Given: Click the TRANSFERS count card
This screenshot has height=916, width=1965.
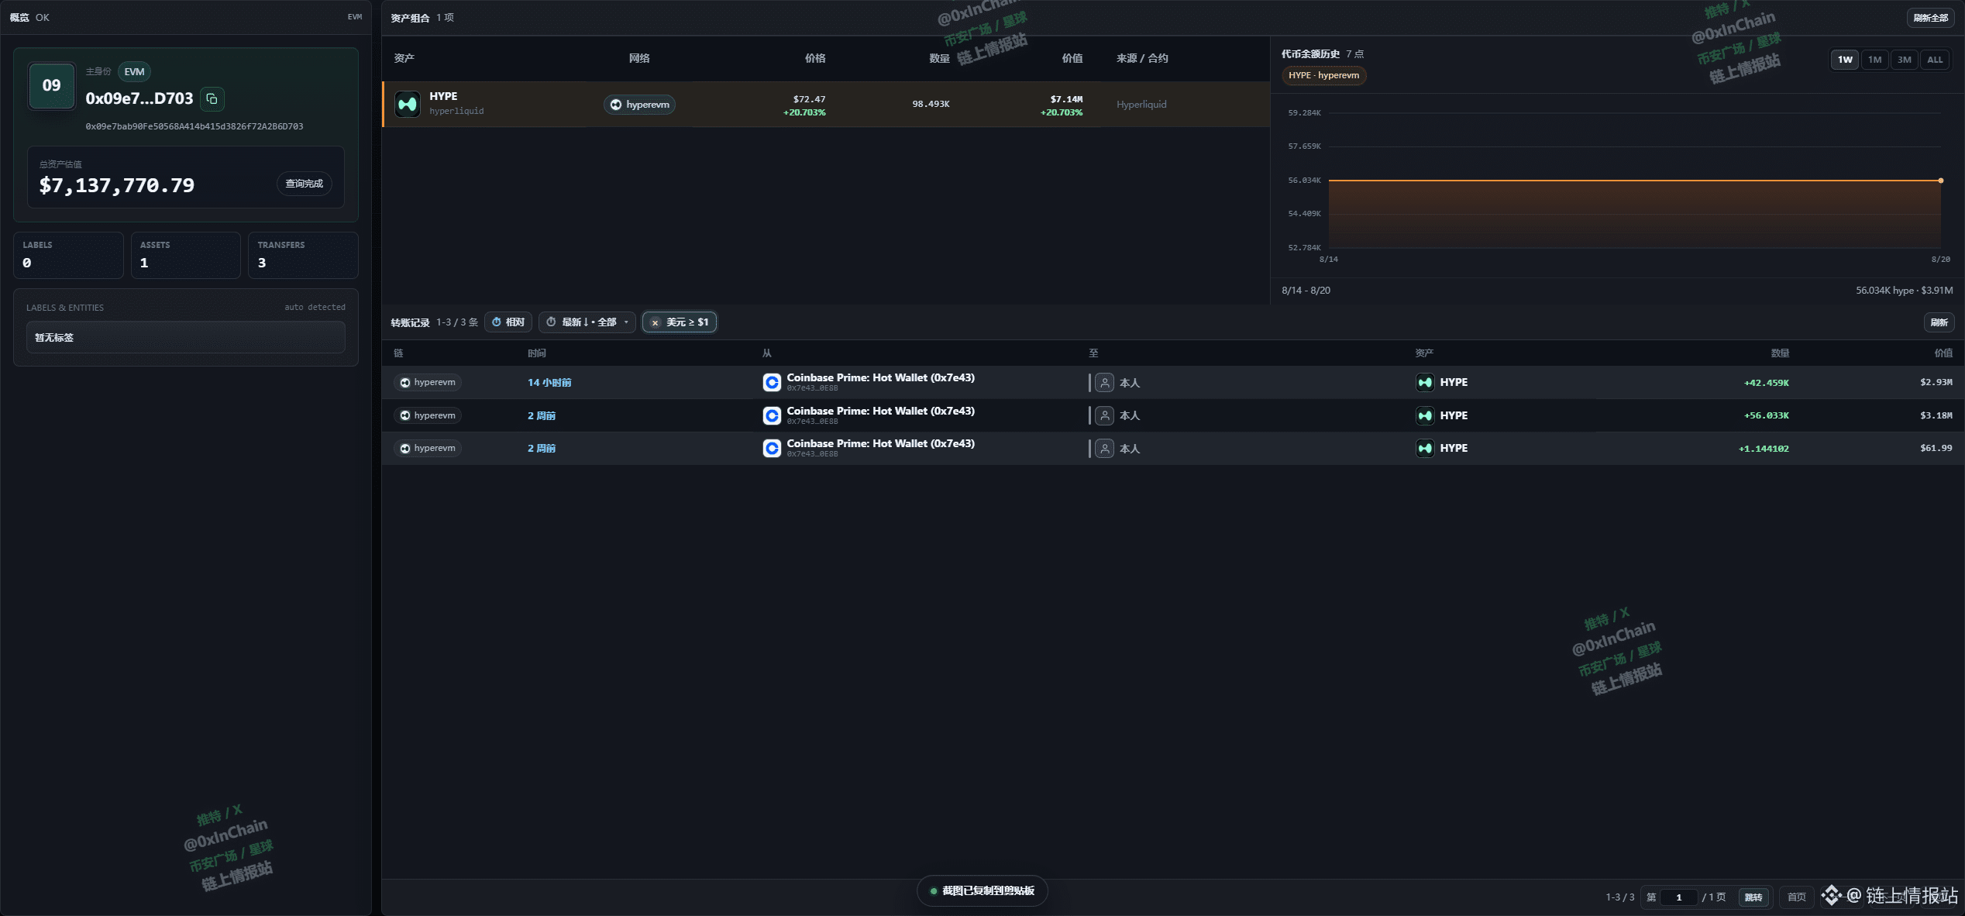Looking at the screenshot, I should click(303, 255).
